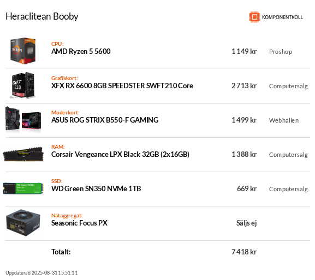Image resolution: width=315 pixels, height=280 pixels.
Task: Open the WD Green SSD image
Action: (x=23, y=188)
